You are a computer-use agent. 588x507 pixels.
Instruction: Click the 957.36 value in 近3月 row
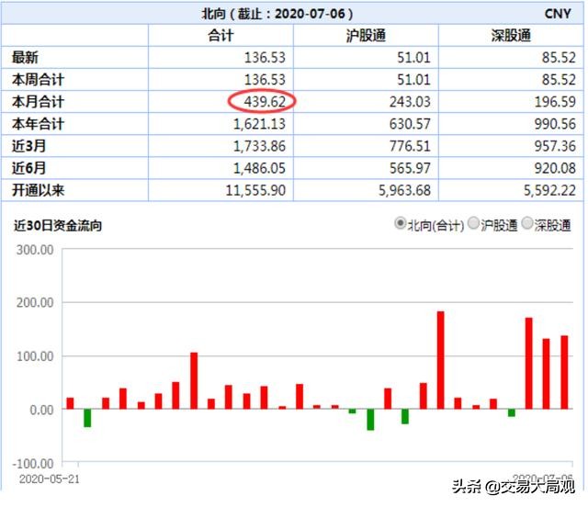(555, 146)
